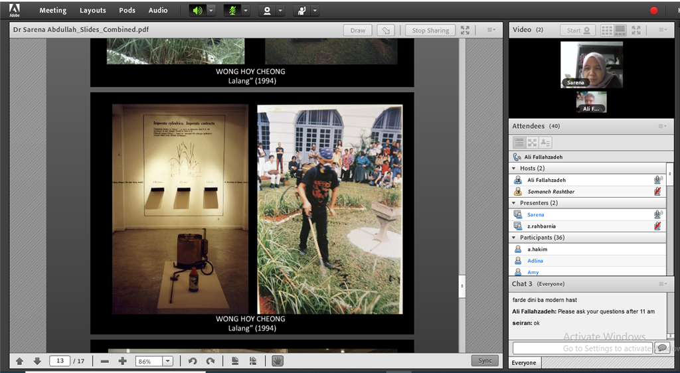Go to previous page arrow
680x373 pixels.
pos(19,361)
